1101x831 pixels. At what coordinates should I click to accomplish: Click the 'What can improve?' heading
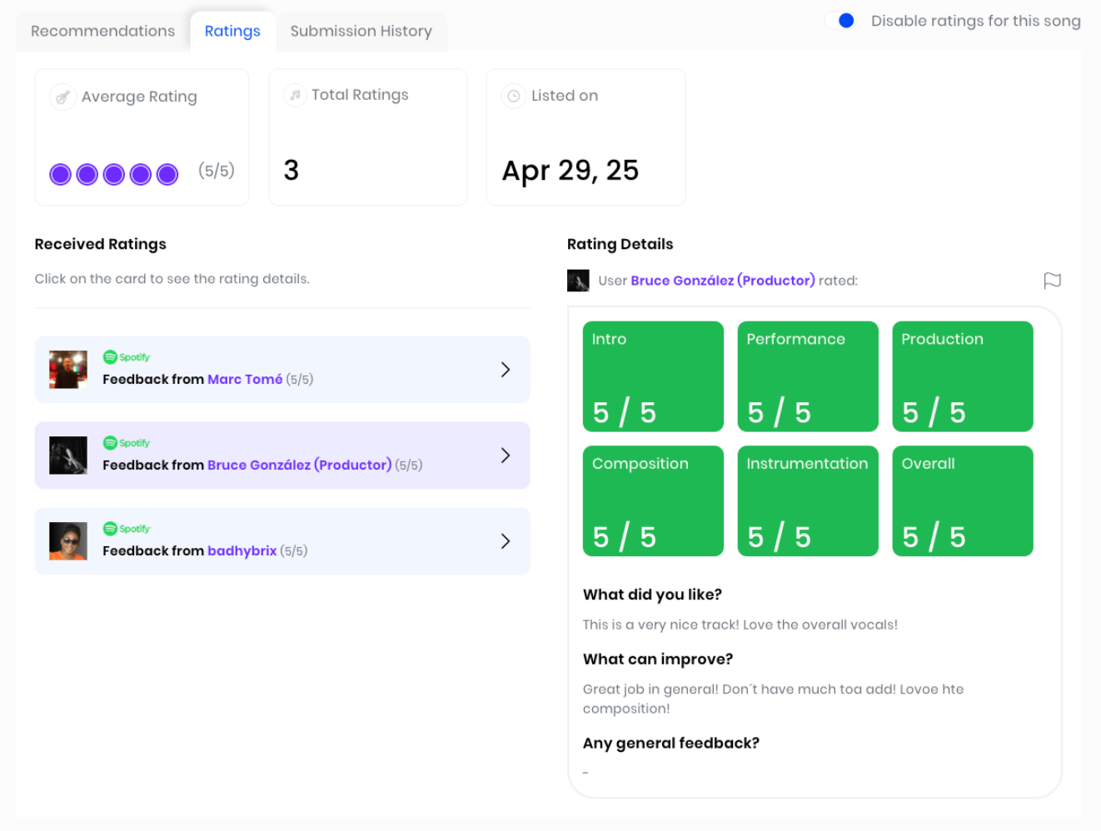click(x=658, y=659)
